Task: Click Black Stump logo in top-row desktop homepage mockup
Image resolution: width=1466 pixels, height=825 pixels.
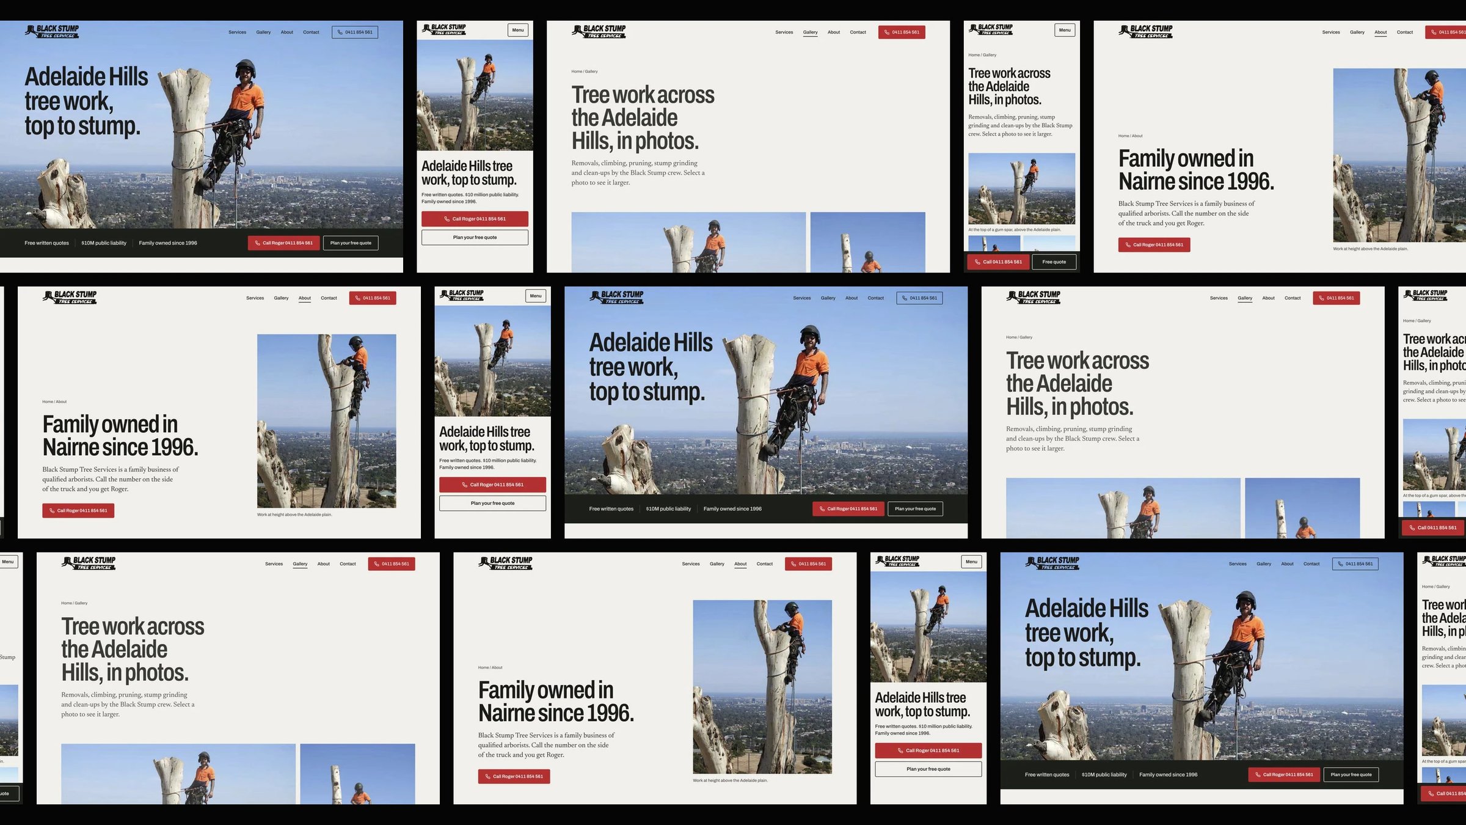Action: [x=52, y=32]
